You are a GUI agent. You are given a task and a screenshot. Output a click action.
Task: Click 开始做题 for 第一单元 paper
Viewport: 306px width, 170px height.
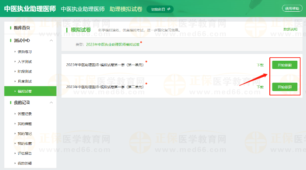click(x=285, y=65)
